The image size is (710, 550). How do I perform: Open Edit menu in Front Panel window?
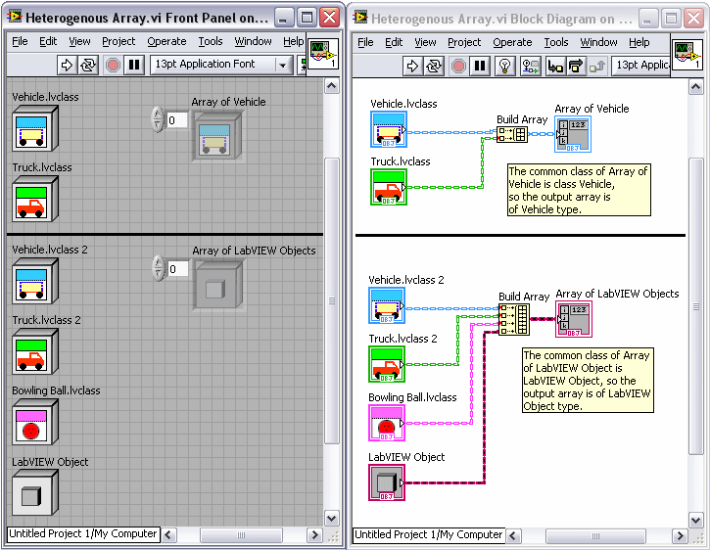click(48, 42)
